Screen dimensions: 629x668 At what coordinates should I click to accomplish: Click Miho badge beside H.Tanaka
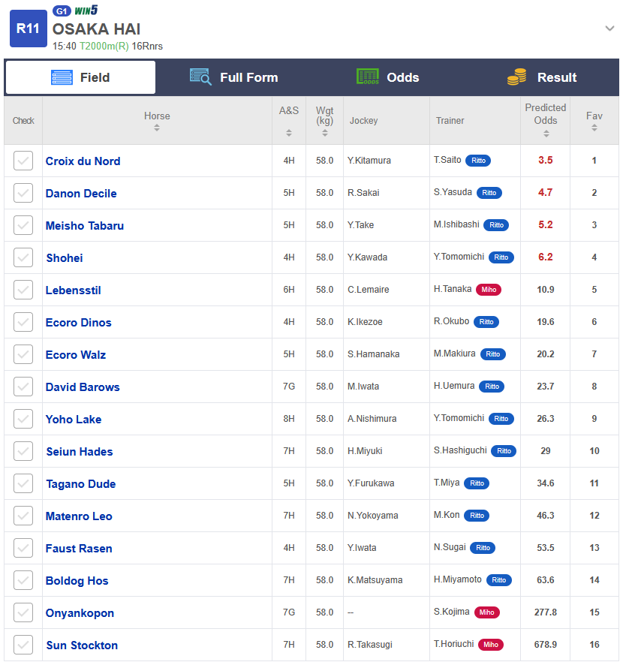(489, 290)
